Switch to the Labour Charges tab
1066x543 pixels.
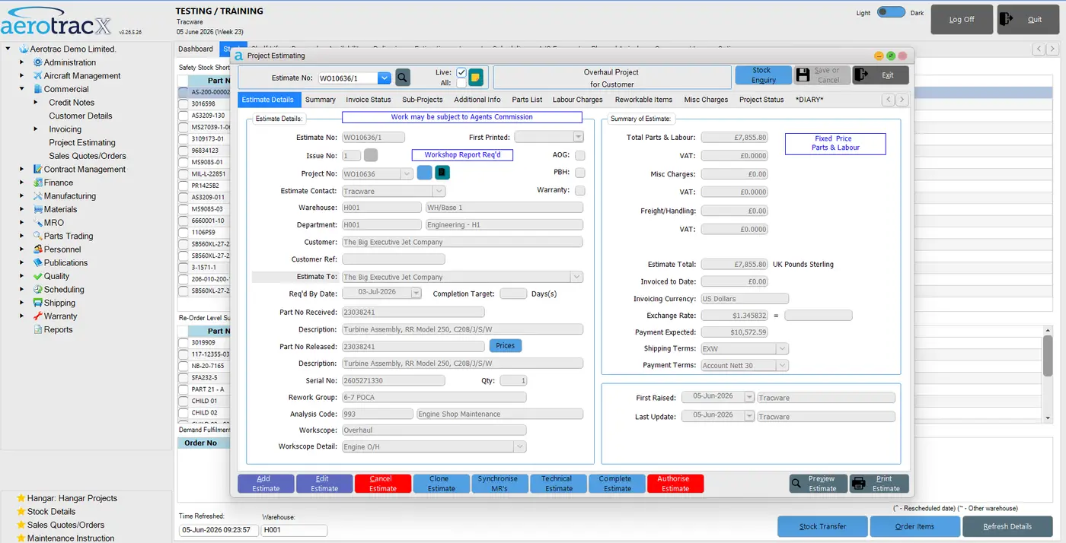(577, 100)
